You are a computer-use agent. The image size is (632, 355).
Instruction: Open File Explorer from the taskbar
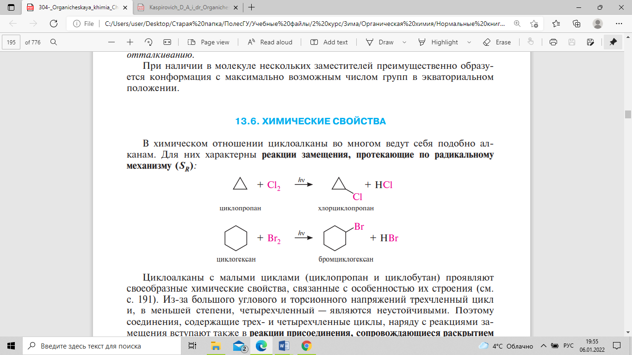(x=216, y=346)
